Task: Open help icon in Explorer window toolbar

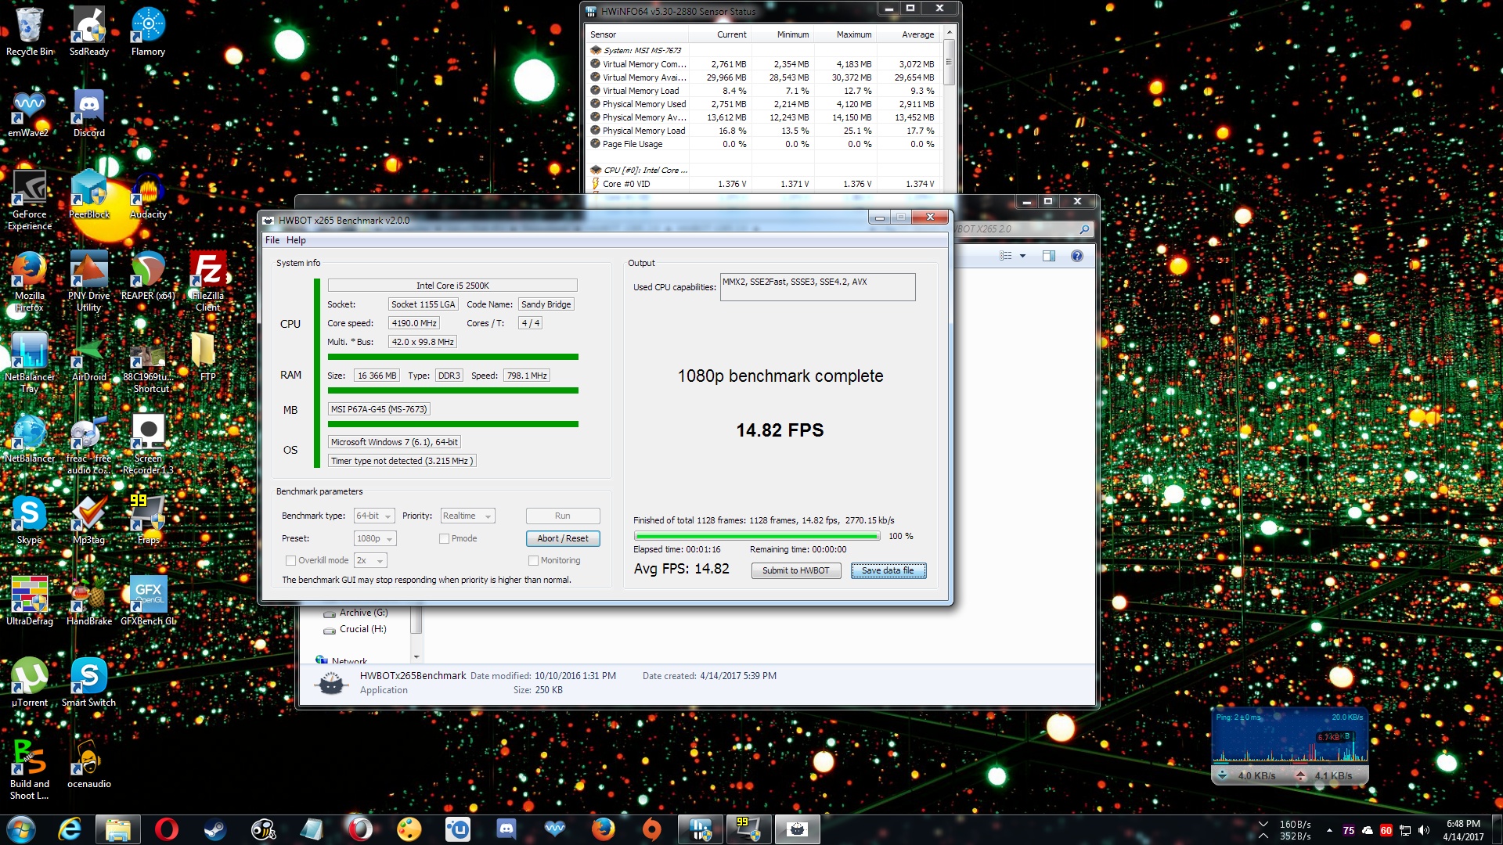Action: point(1077,256)
